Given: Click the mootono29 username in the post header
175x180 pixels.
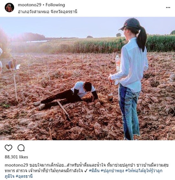Looking at the screenshot, I should [30, 5].
